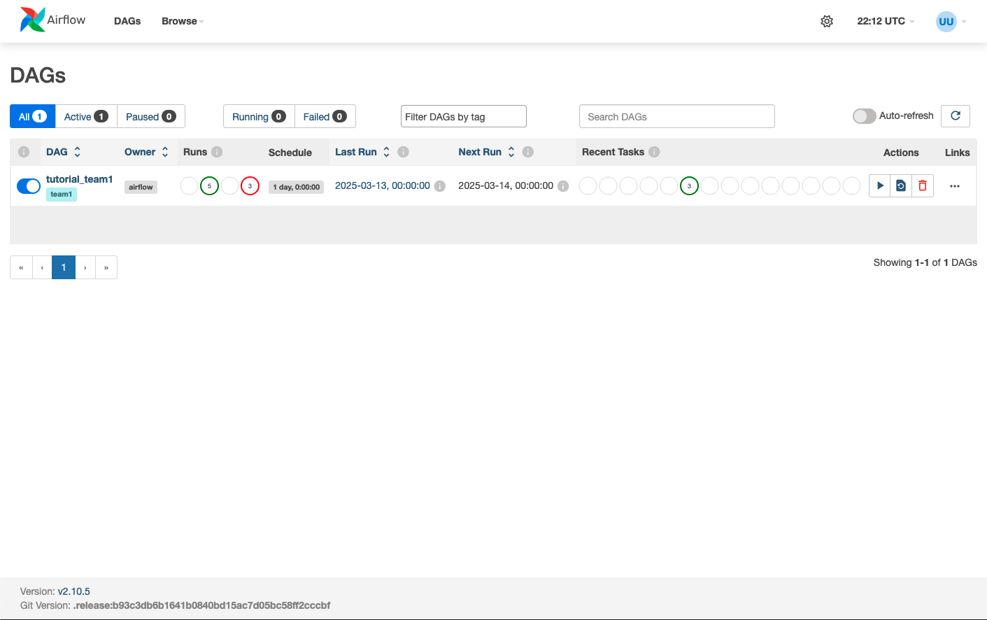Go to previous page with ‹ button

(42, 267)
